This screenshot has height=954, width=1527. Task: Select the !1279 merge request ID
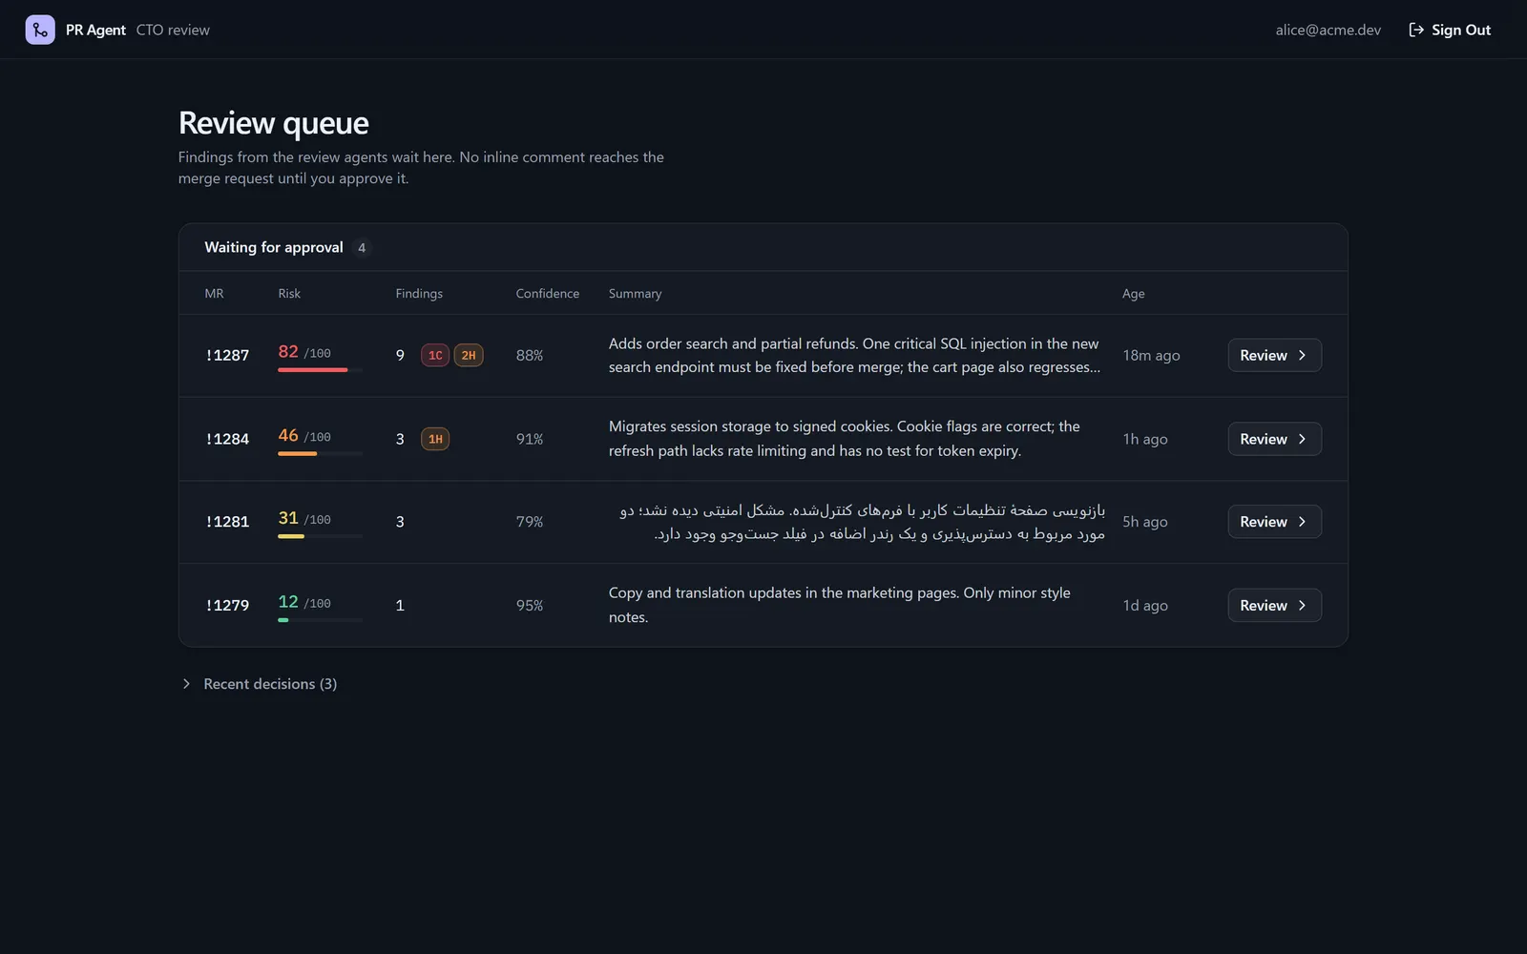click(x=227, y=605)
